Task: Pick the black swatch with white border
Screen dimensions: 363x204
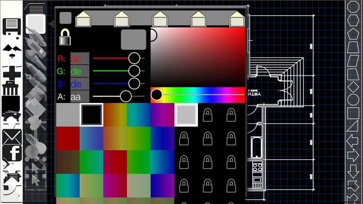Action: [91, 115]
